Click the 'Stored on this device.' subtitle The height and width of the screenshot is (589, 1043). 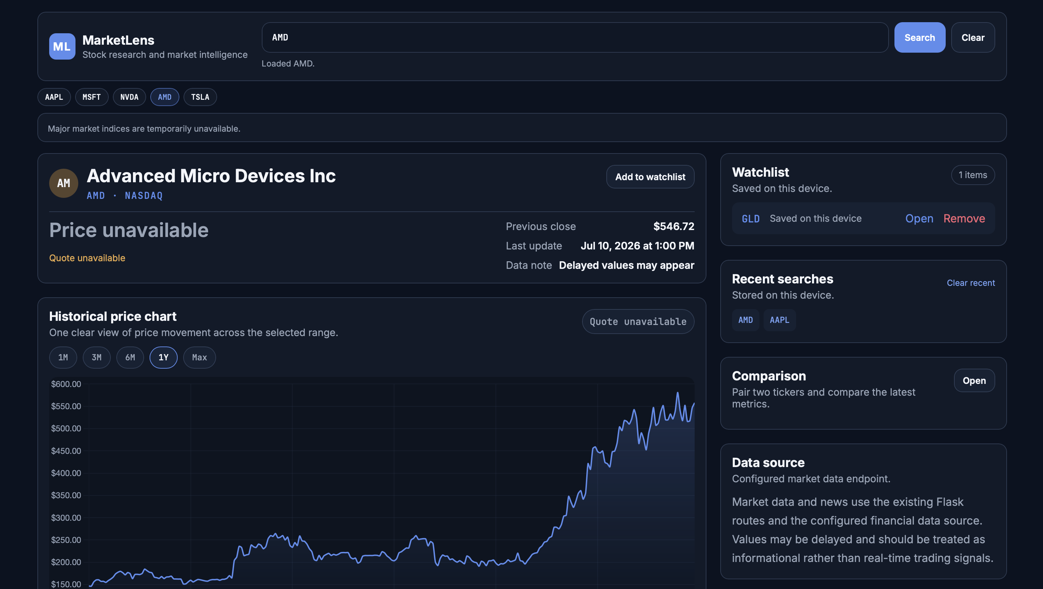coord(783,295)
